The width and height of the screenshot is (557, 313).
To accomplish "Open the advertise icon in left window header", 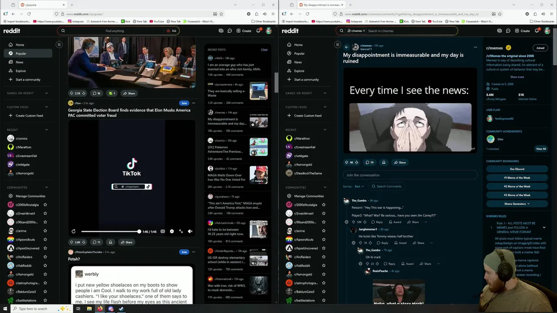I will click(221, 31).
